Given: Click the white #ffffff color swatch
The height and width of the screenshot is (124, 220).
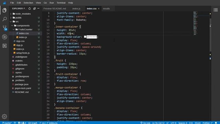Looking at the screenshot, I should pos(85,37).
